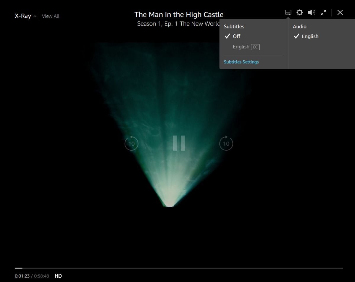The width and height of the screenshot is (355, 282).
Task: Enter fullscreen with the expand arrows icon
Action: tap(324, 12)
